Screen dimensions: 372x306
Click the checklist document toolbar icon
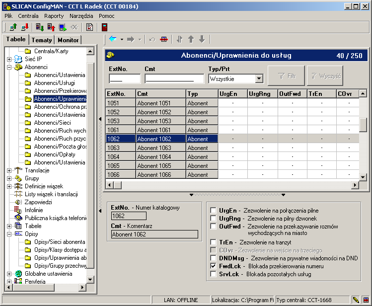click(89, 27)
